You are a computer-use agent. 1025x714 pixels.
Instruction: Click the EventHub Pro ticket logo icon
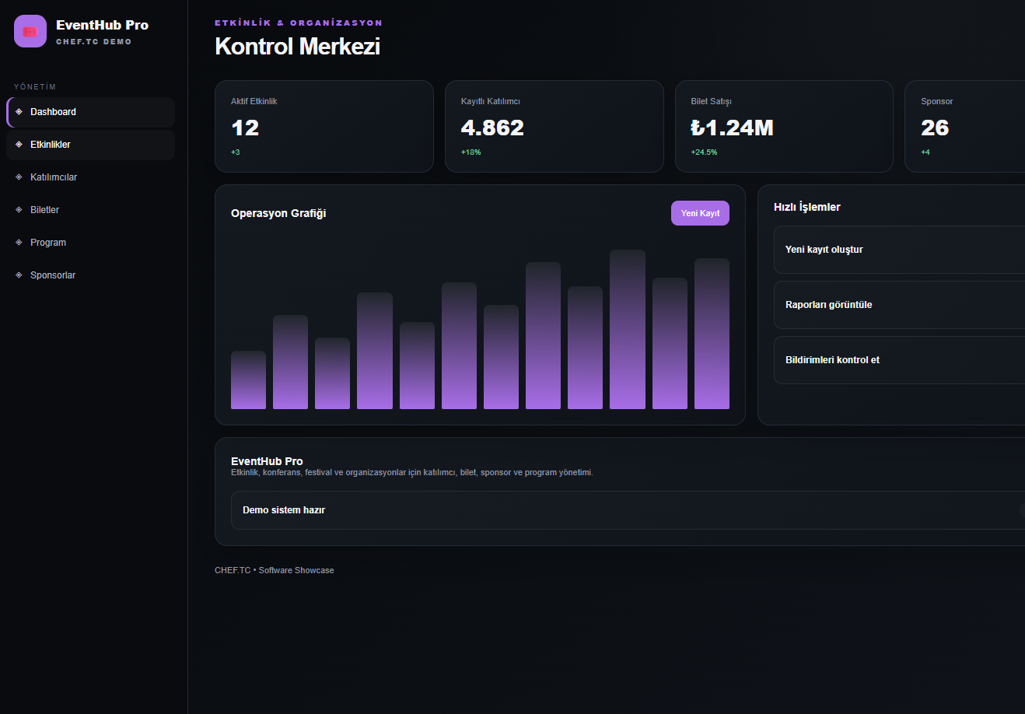[x=30, y=32]
